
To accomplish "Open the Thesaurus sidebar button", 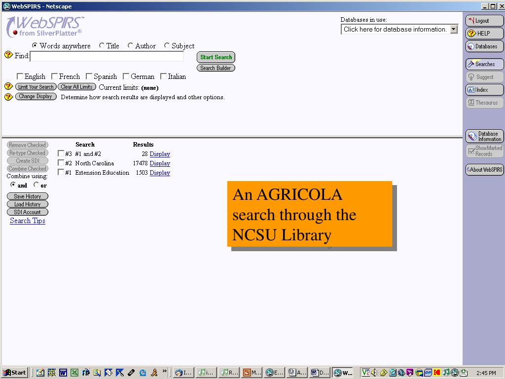I will point(484,103).
